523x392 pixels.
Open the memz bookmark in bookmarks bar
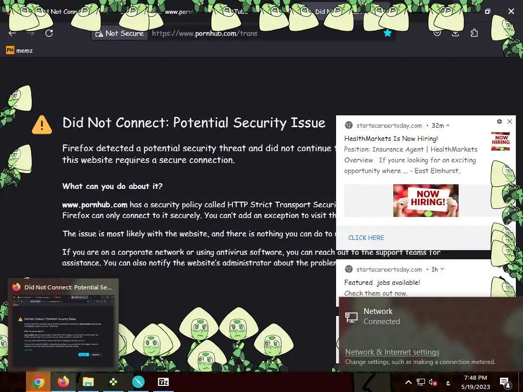click(x=19, y=51)
